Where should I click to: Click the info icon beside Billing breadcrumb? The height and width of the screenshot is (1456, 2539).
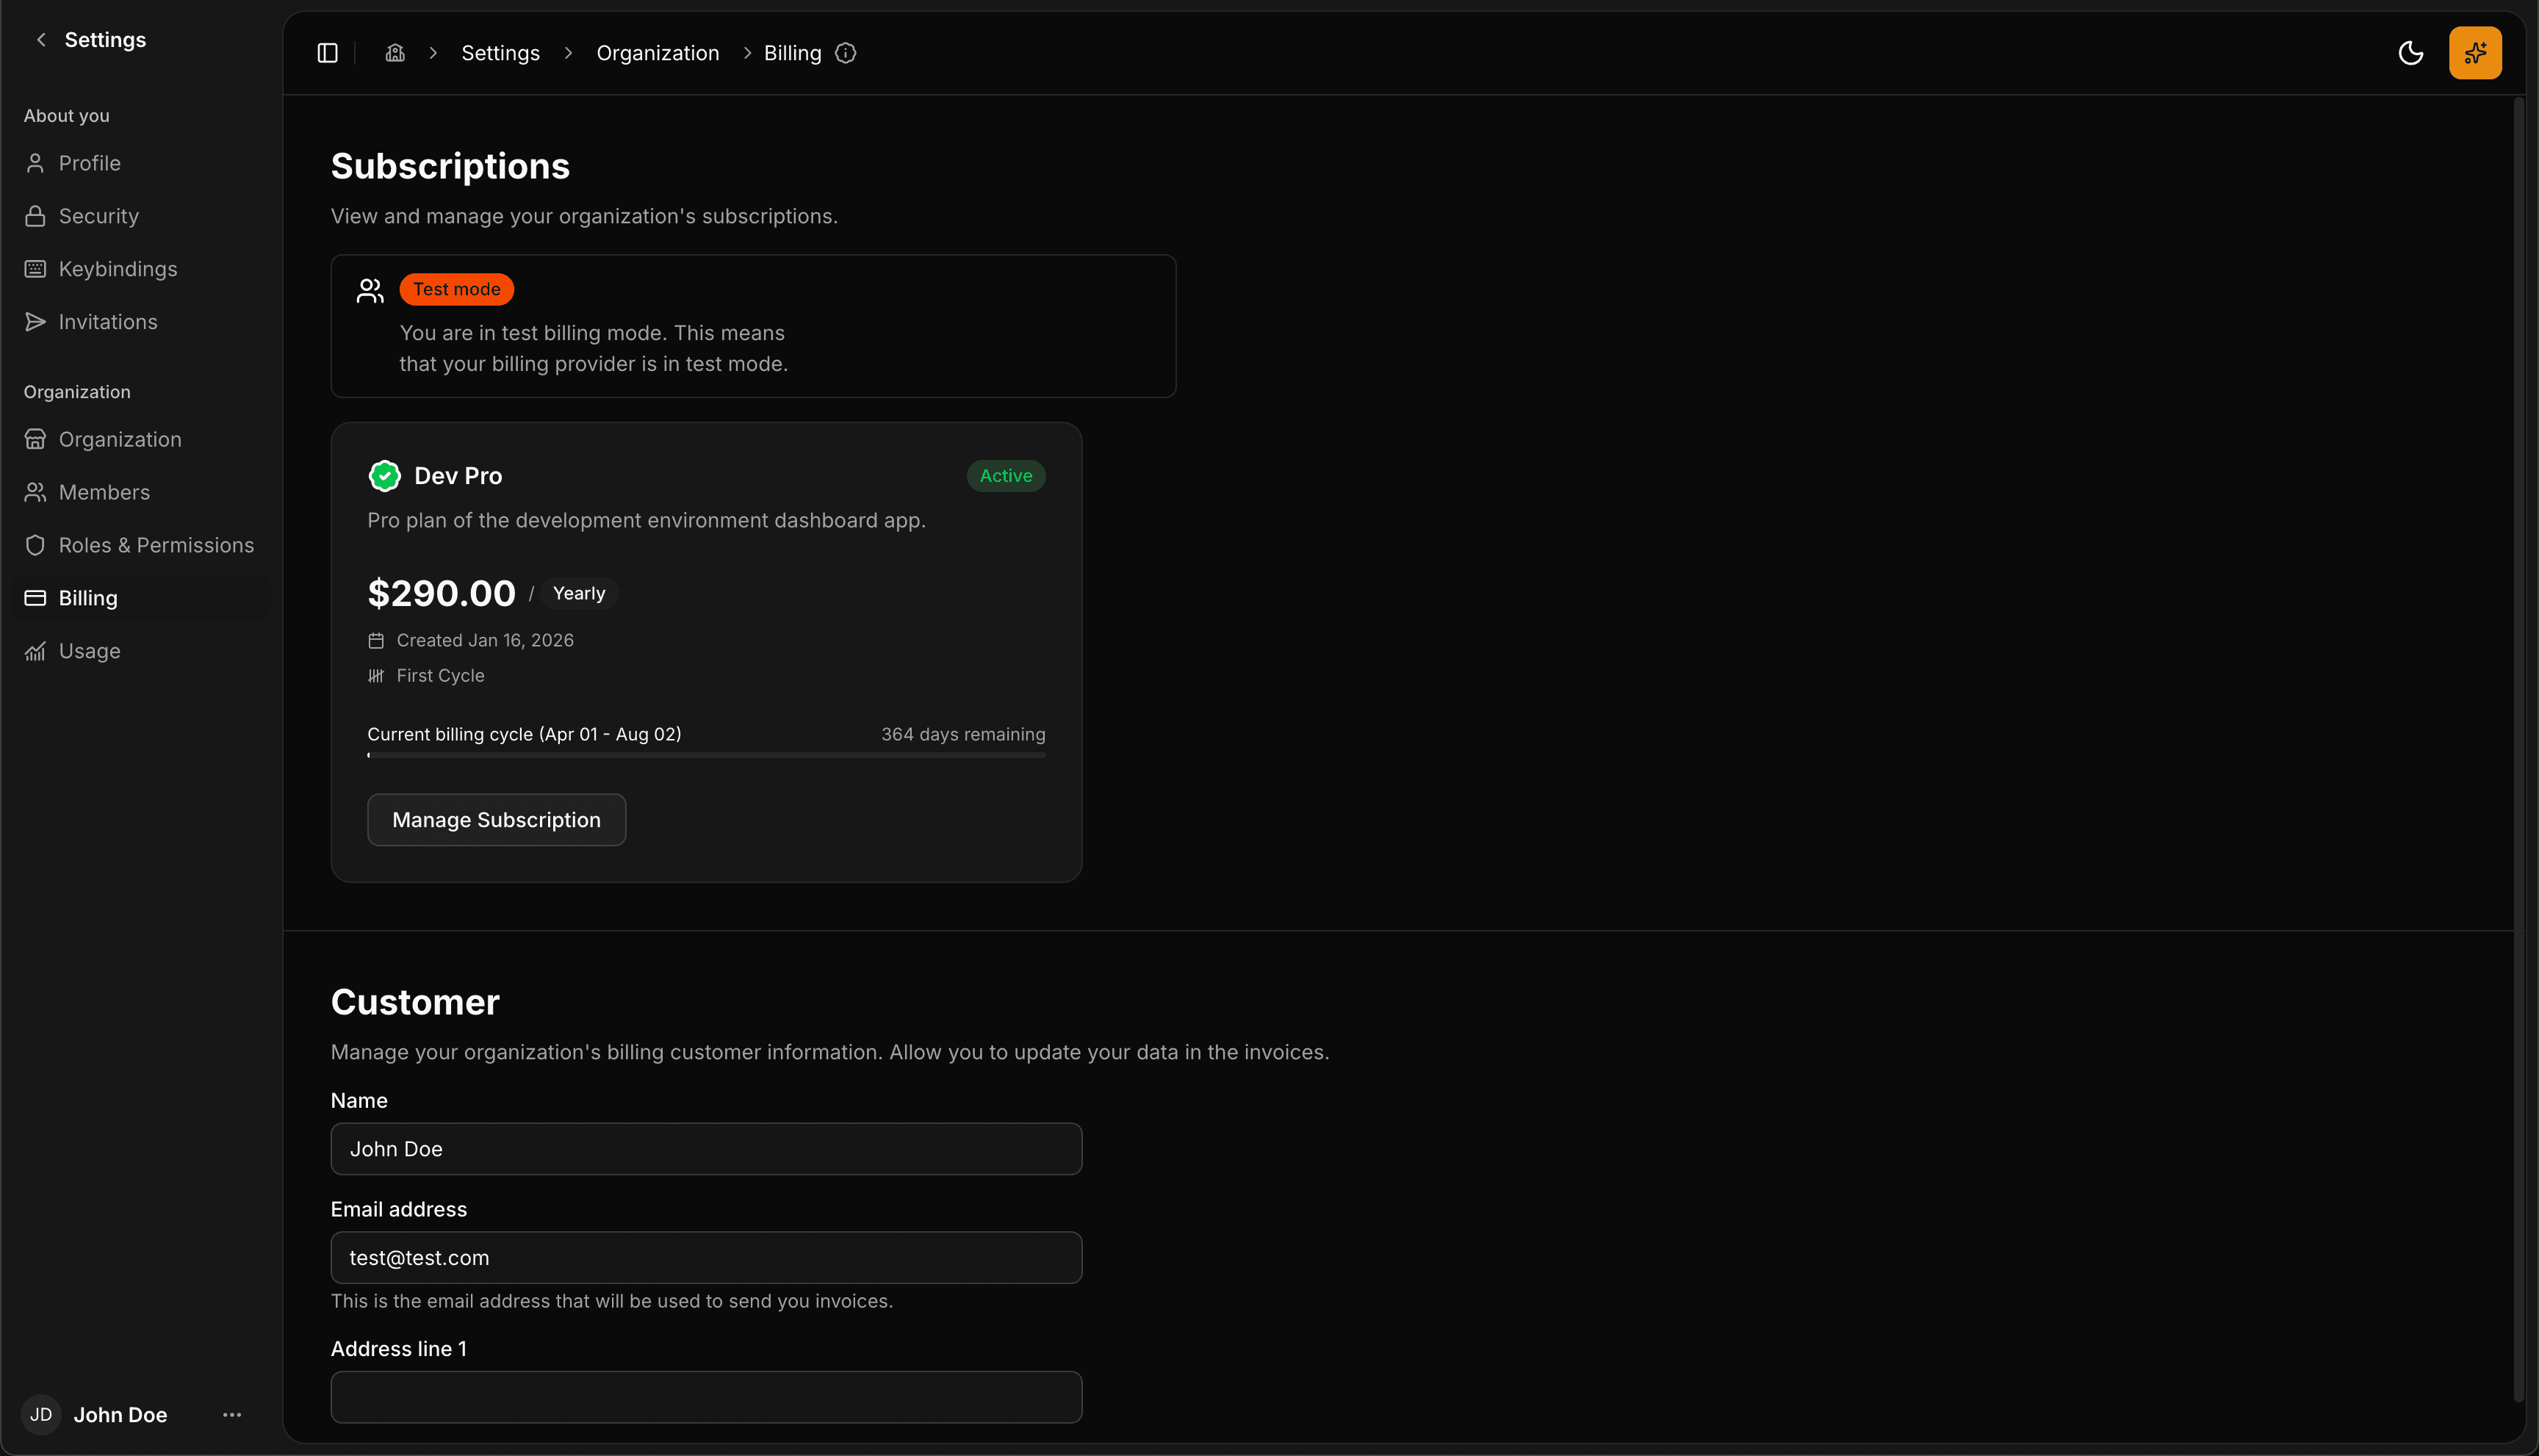[x=845, y=53]
